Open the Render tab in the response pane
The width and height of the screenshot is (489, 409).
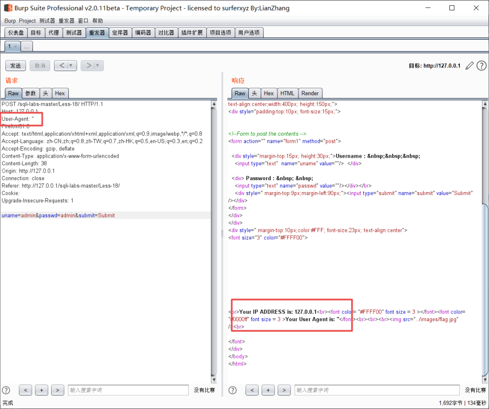[310, 93]
